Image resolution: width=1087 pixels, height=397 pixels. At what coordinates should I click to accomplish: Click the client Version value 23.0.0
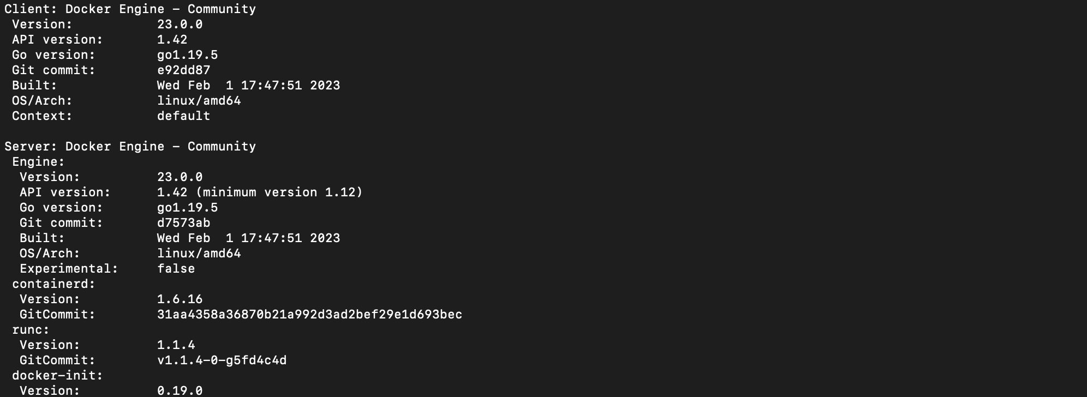pos(180,25)
